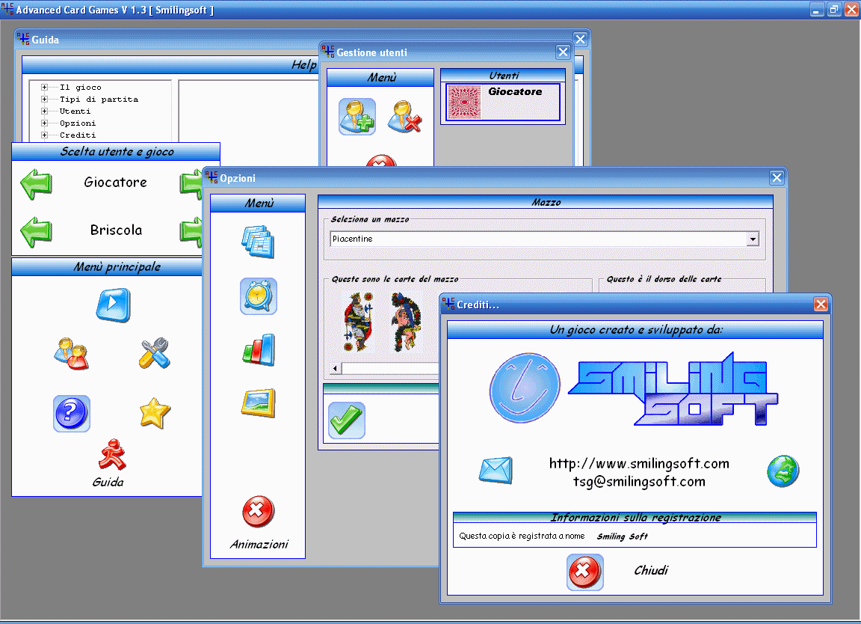The width and height of the screenshot is (861, 624).
Task: Expand the Opzioni tree node in Guida
Action: point(44,123)
